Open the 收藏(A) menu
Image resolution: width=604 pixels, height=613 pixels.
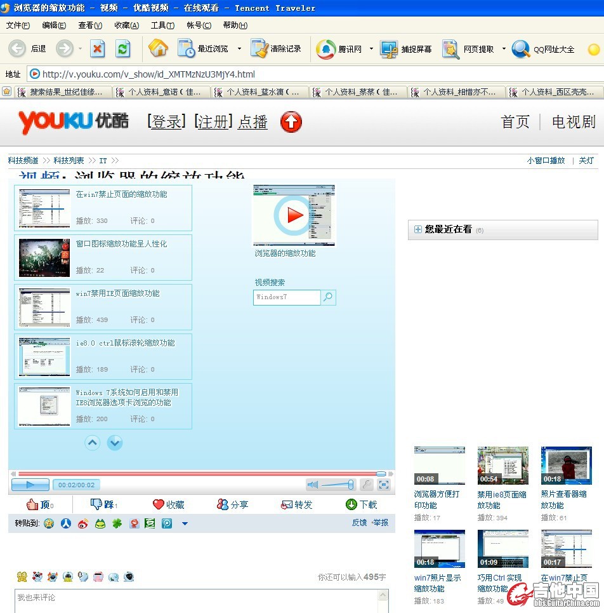coord(126,25)
